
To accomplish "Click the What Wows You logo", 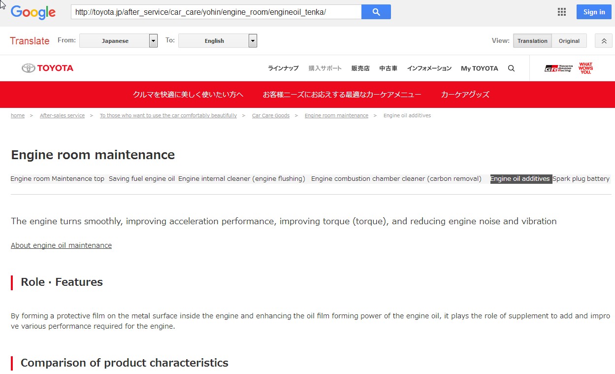I will pos(585,68).
